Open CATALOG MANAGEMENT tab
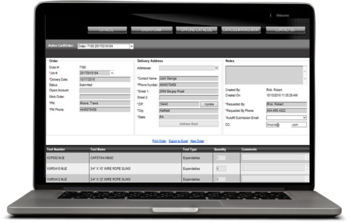Screen dimensions: 348x223 [x=241, y=30]
